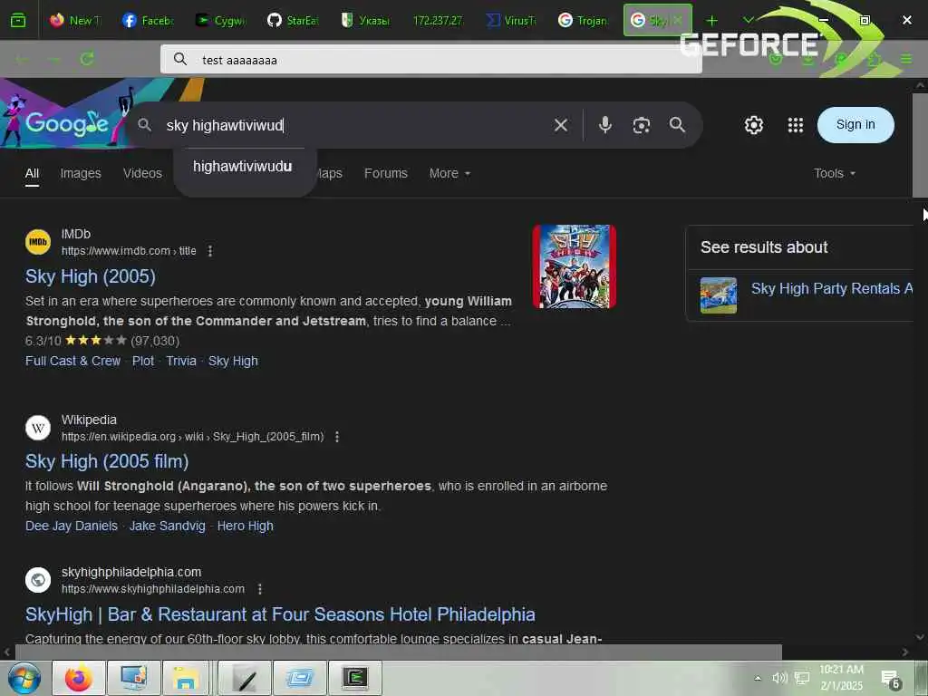
Task: Open Google search by image (Lens)
Action: 641,125
